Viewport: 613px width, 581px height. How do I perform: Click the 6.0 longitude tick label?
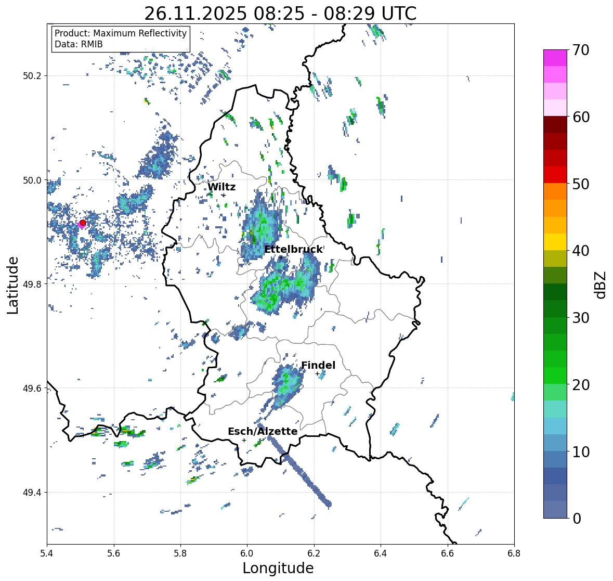247,553
